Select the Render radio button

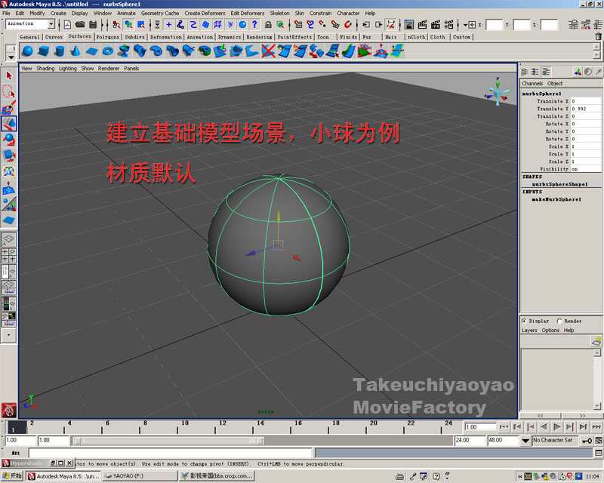tap(561, 321)
